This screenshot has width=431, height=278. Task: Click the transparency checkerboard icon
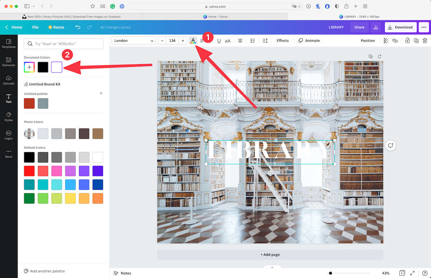click(x=386, y=41)
